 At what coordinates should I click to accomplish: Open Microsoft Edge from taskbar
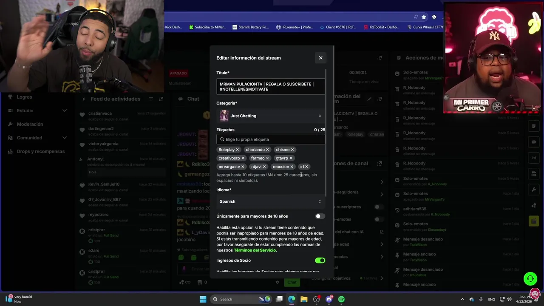(x=292, y=299)
